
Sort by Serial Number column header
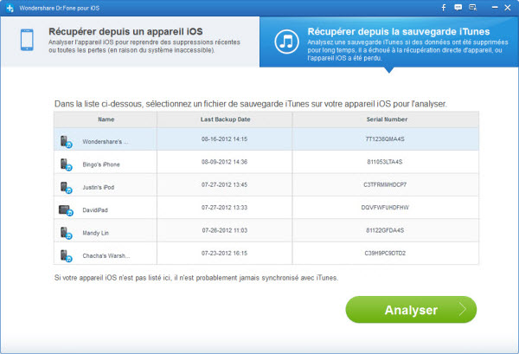click(386, 119)
